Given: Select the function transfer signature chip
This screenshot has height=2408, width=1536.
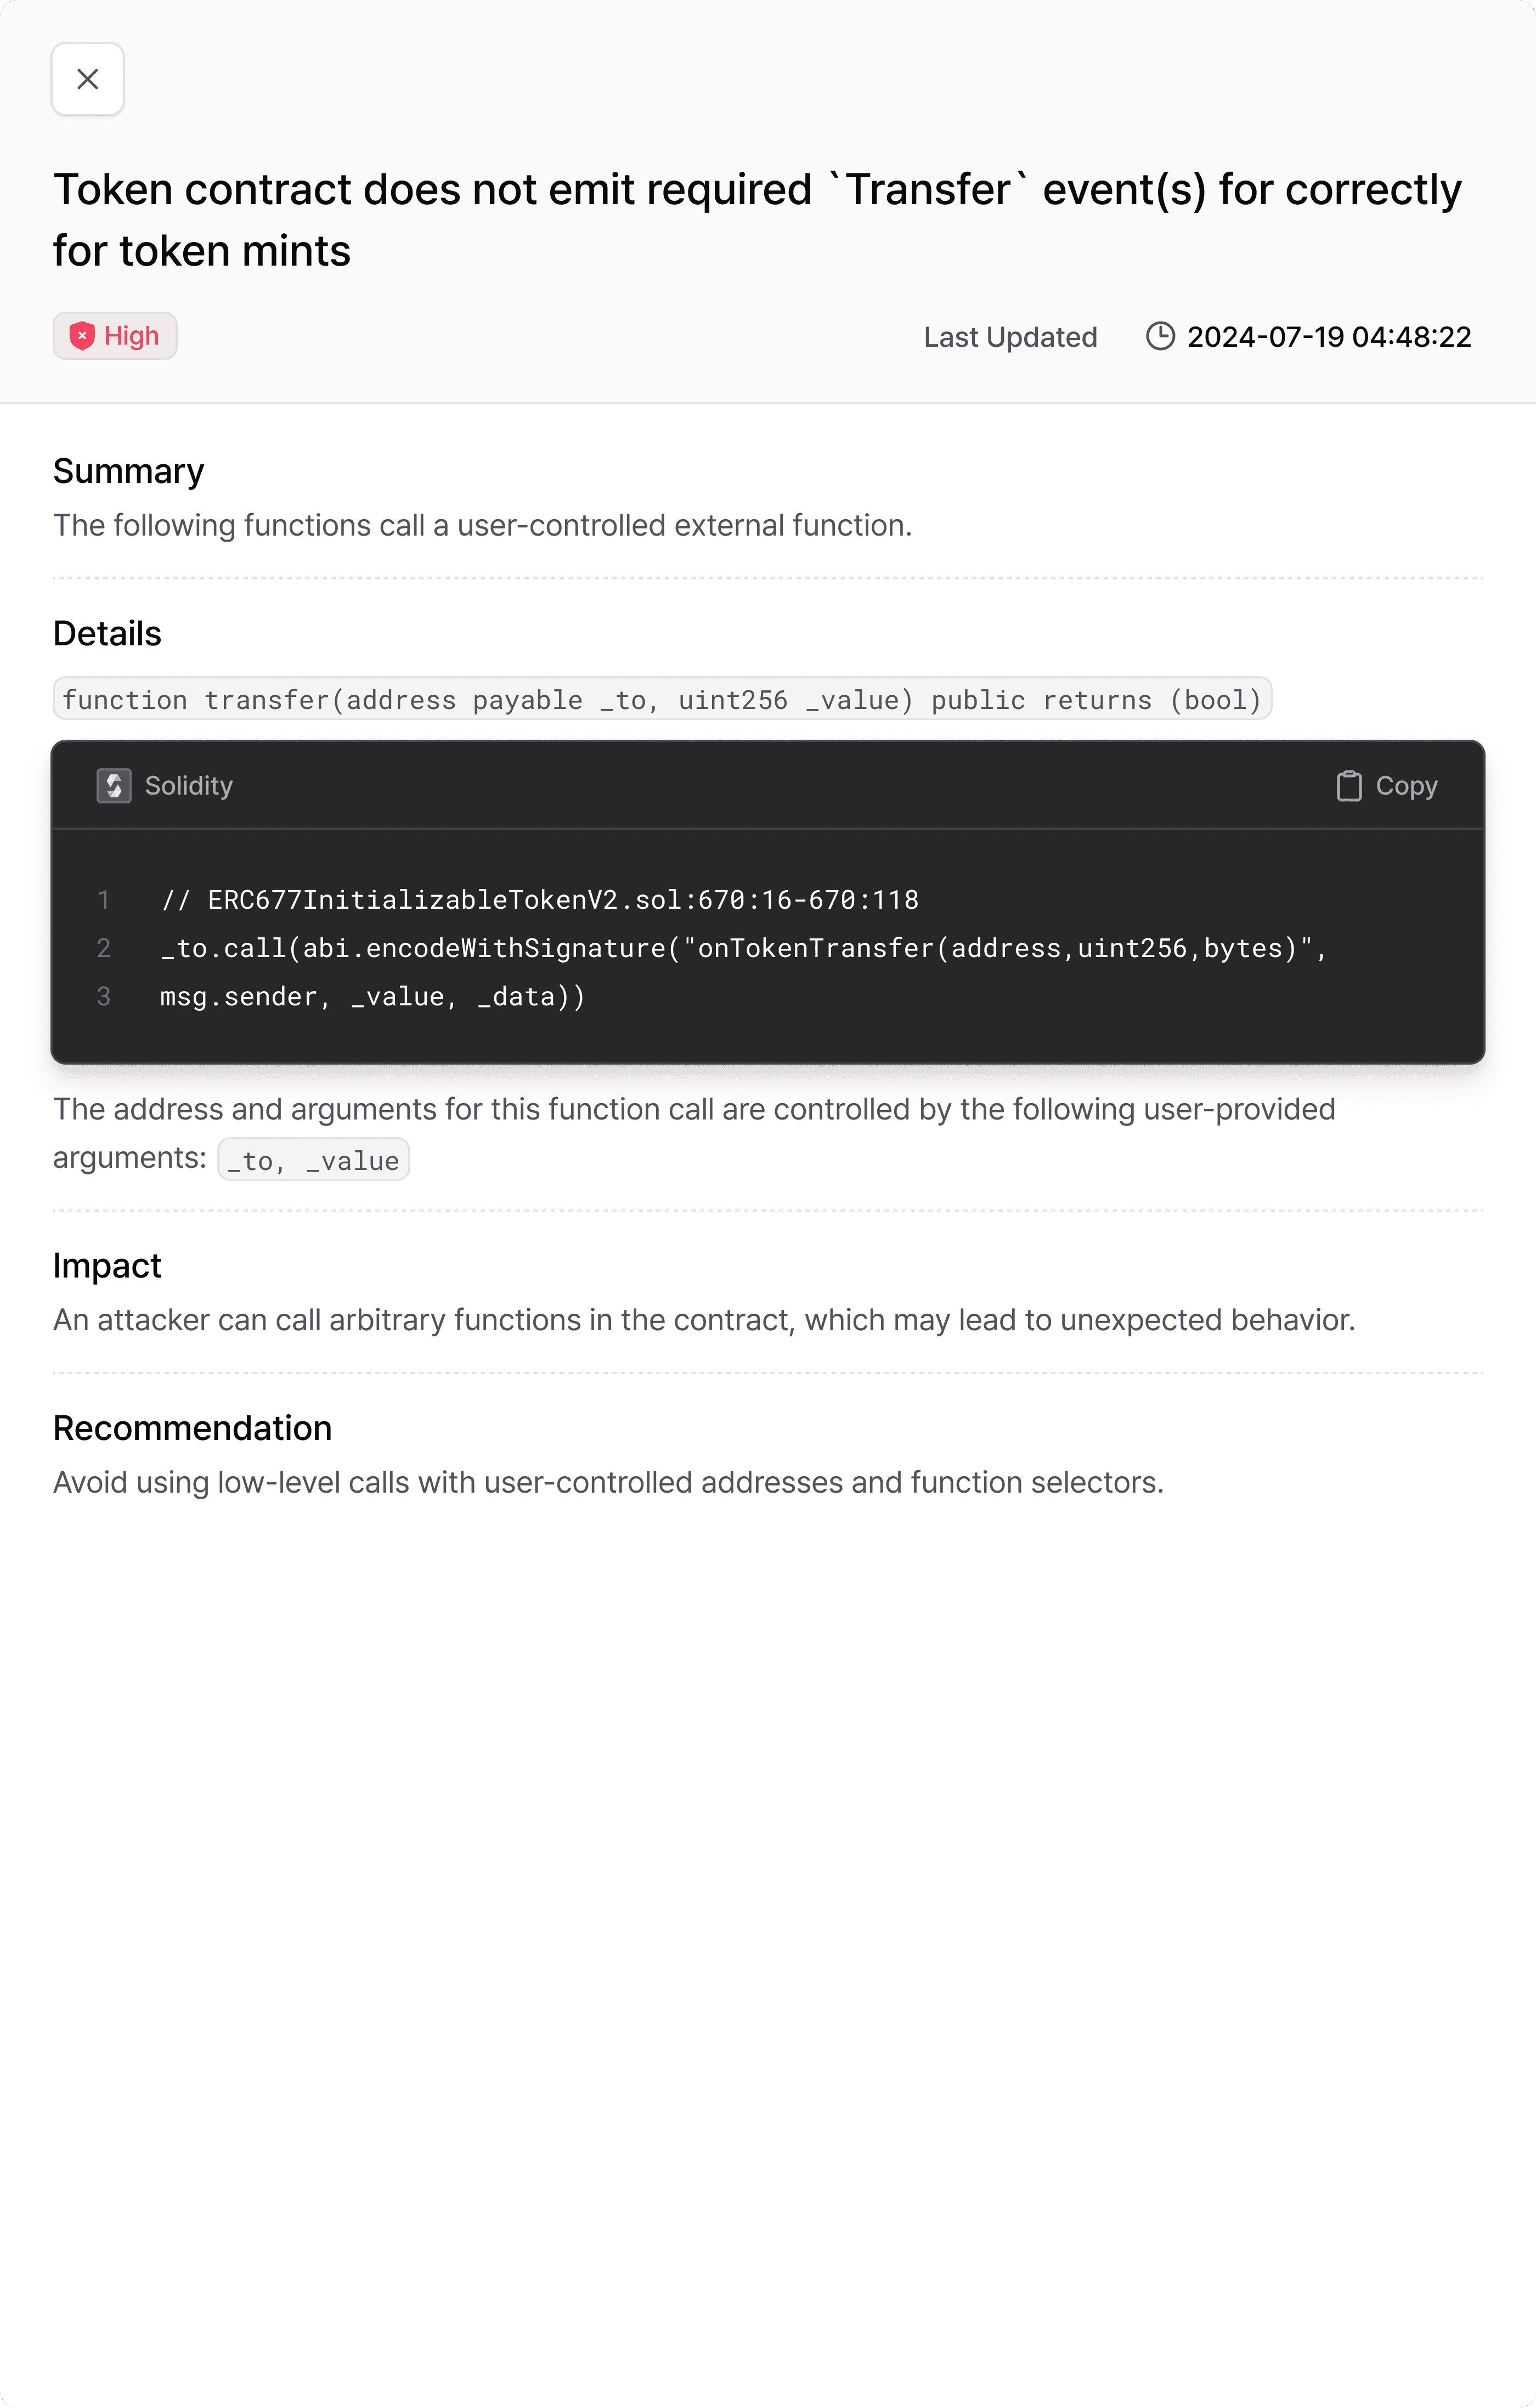Looking at the screenshot, I should click(662, 699).
